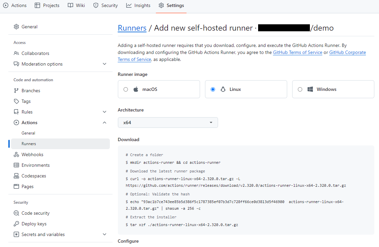
Task: Select the Linux runner image radio button
Action: click(213, 89)
